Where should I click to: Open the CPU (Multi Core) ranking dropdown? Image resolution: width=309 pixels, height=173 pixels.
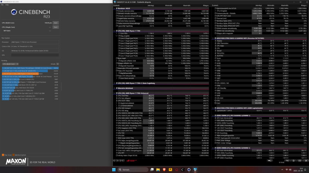tap(10, 64)
